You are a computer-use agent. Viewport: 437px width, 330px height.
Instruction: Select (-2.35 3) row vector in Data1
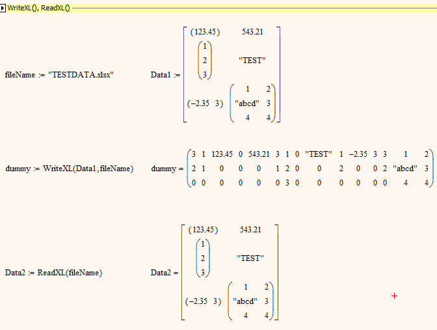pos(205,103)
